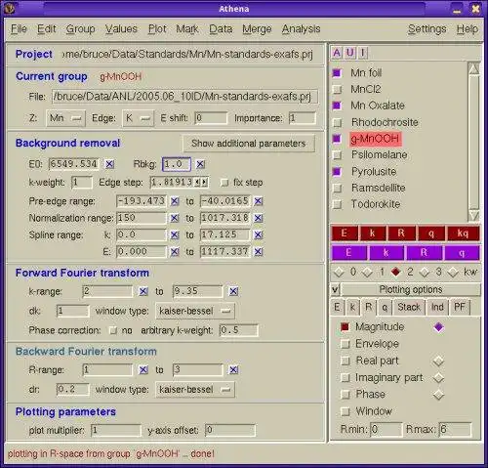This screenshot has width=488, height=468.
Task: Click the E shift input field
Action: 211,118
